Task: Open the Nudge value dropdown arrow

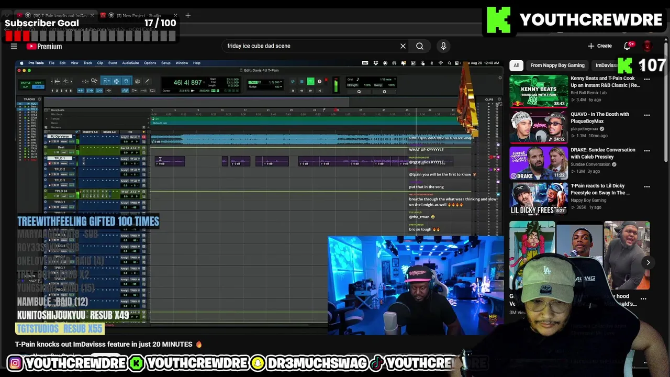Action: tap(281, 86)
